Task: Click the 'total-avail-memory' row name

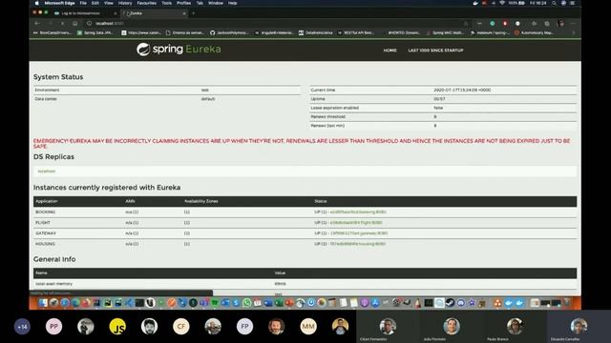Action: tap(53, 284)
